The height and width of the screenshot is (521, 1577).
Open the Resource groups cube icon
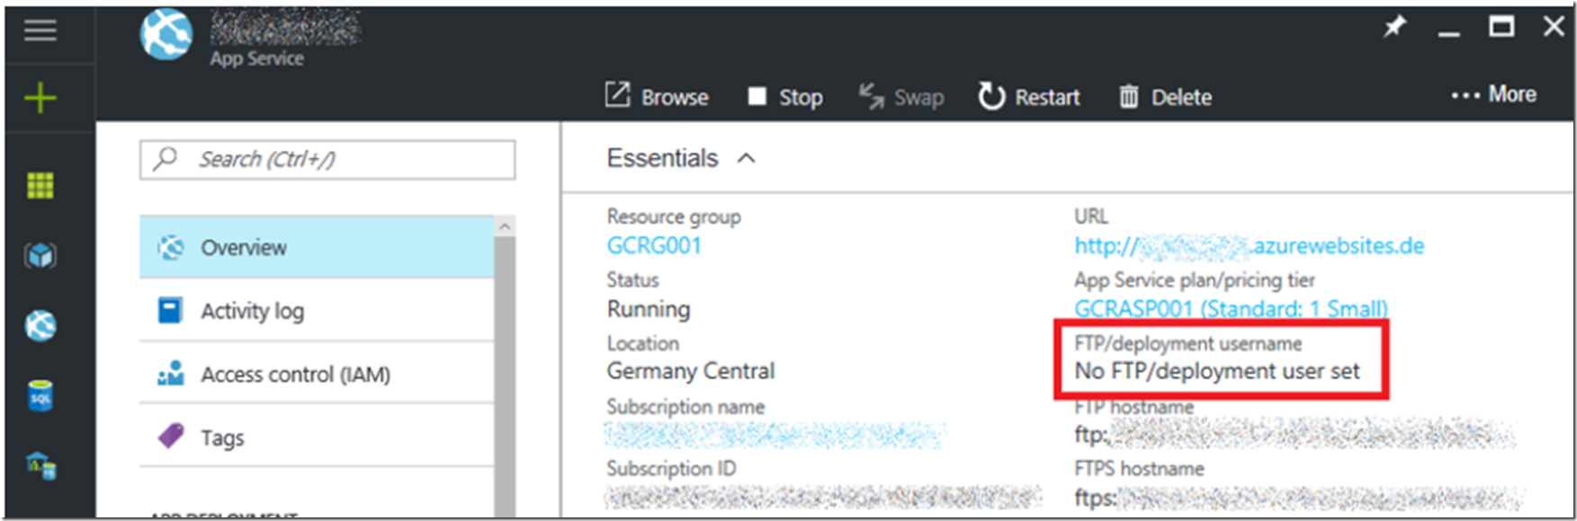(x=40, y=256)
